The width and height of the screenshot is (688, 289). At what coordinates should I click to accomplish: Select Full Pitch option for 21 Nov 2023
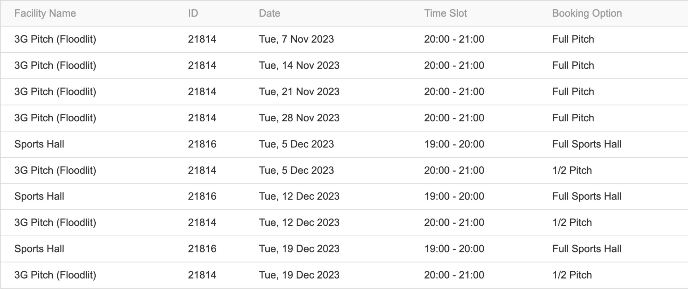point(573,92)
